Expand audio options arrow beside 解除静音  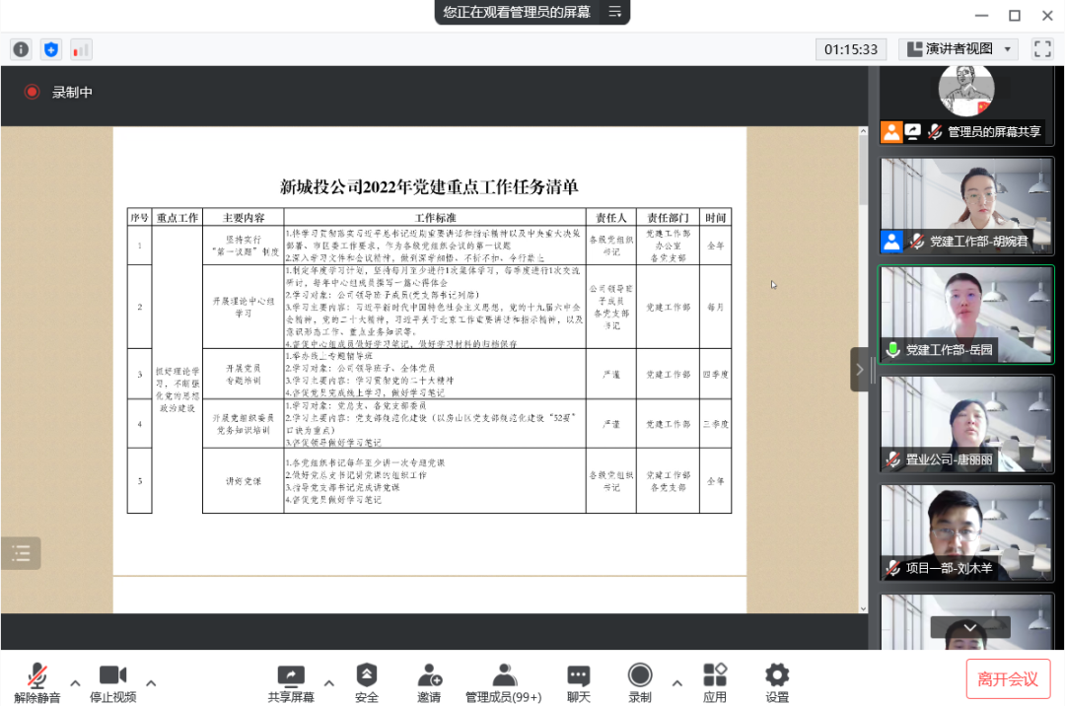click(75, 682)
